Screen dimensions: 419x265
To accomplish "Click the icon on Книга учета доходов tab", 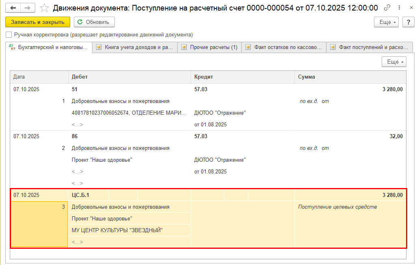I will point(99,47).
